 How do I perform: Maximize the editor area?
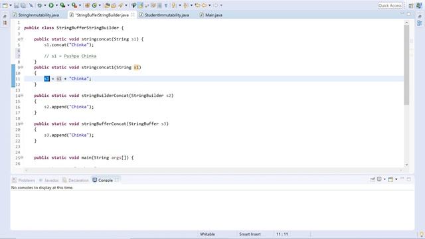409,14
